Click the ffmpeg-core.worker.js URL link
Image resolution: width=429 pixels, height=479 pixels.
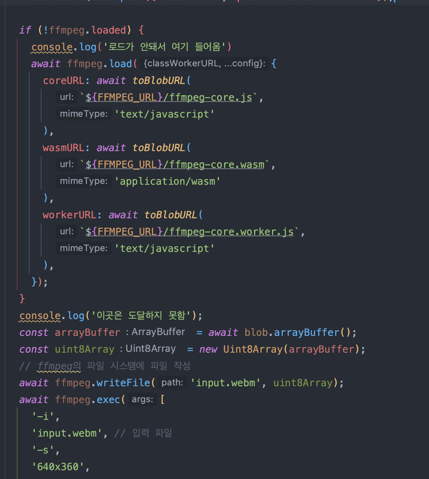pos(189,232)
